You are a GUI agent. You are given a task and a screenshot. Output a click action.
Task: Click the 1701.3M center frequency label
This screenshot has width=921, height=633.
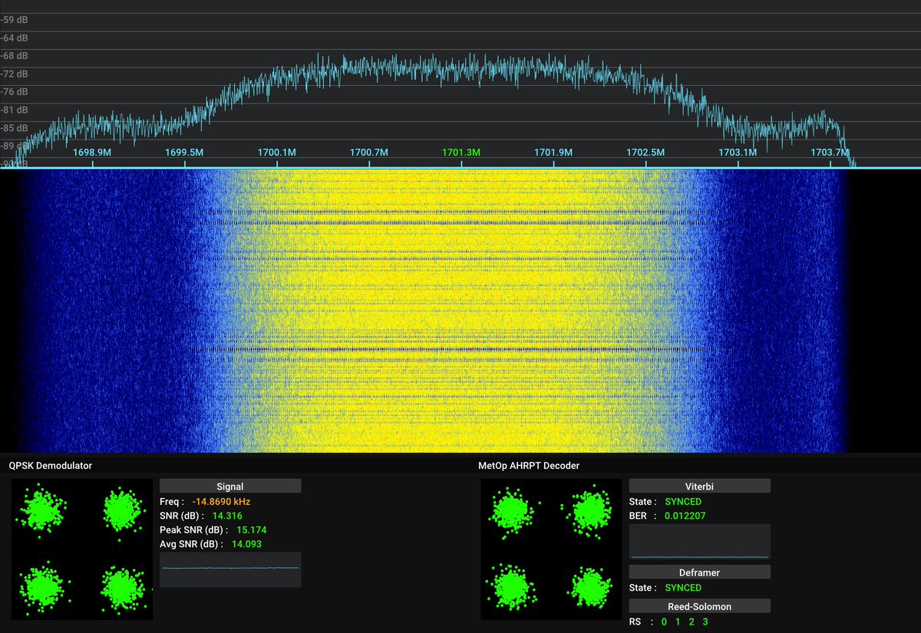tap(461, 152)
